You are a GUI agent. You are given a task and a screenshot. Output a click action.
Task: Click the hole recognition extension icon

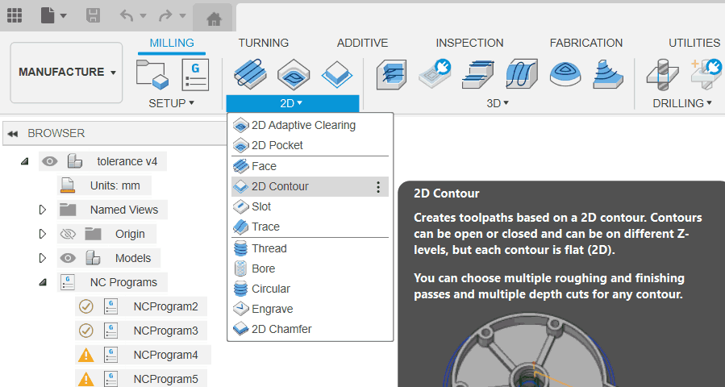(x=706, y=74)
